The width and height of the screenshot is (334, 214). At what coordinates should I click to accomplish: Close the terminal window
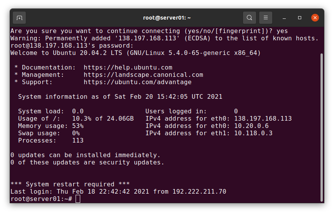pos(315,18)
